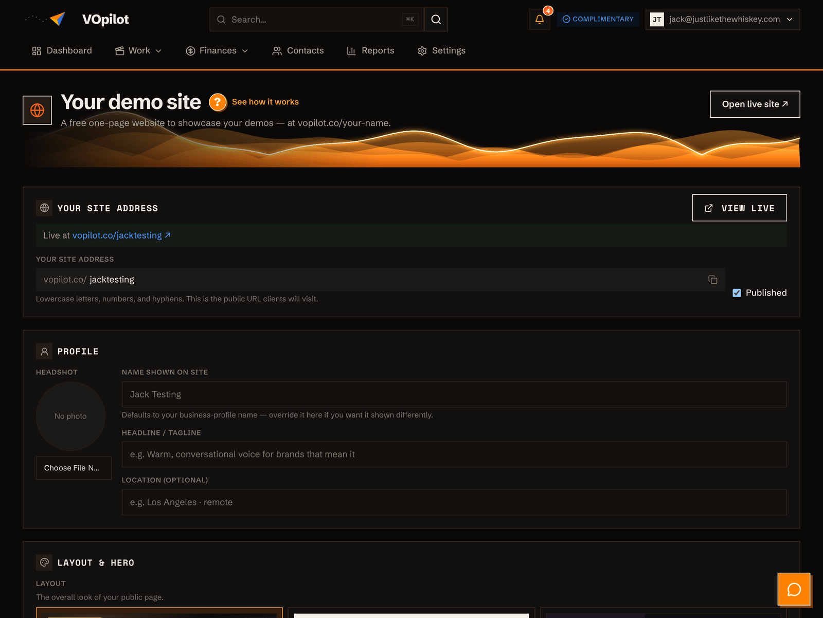Screen dimensions: 823x618
Task: Open the account dropdown for jack@justlikethewhiskey.com
Action: click(723, 20)
